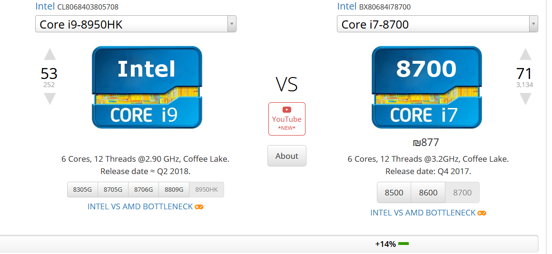This screenshot has width=552, height=254.
Task: Select the 8706G model tab
Action: coord(144,190)
